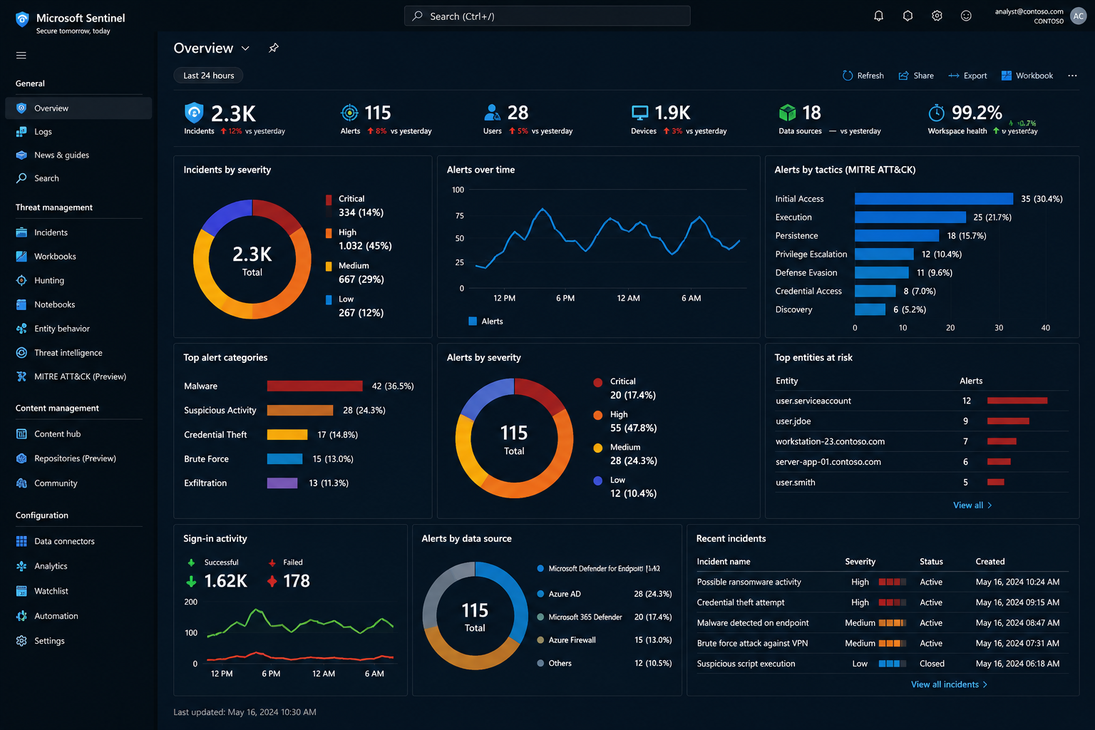1095x730 pixels.
Task: Click the Entity behavior sidebar icon
Action: [x=21, y=329]
